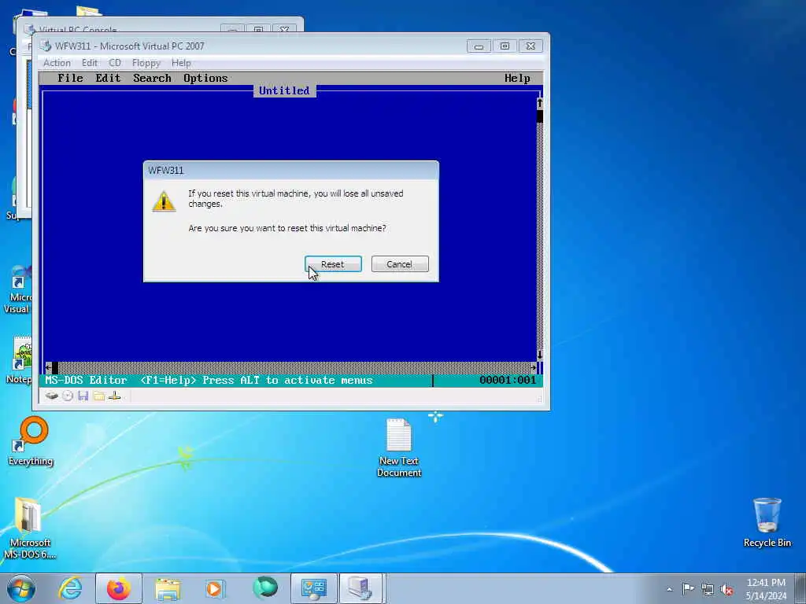Click the green globe taskbar icon
Screen dimensions: 806x604
click(264, 587)
